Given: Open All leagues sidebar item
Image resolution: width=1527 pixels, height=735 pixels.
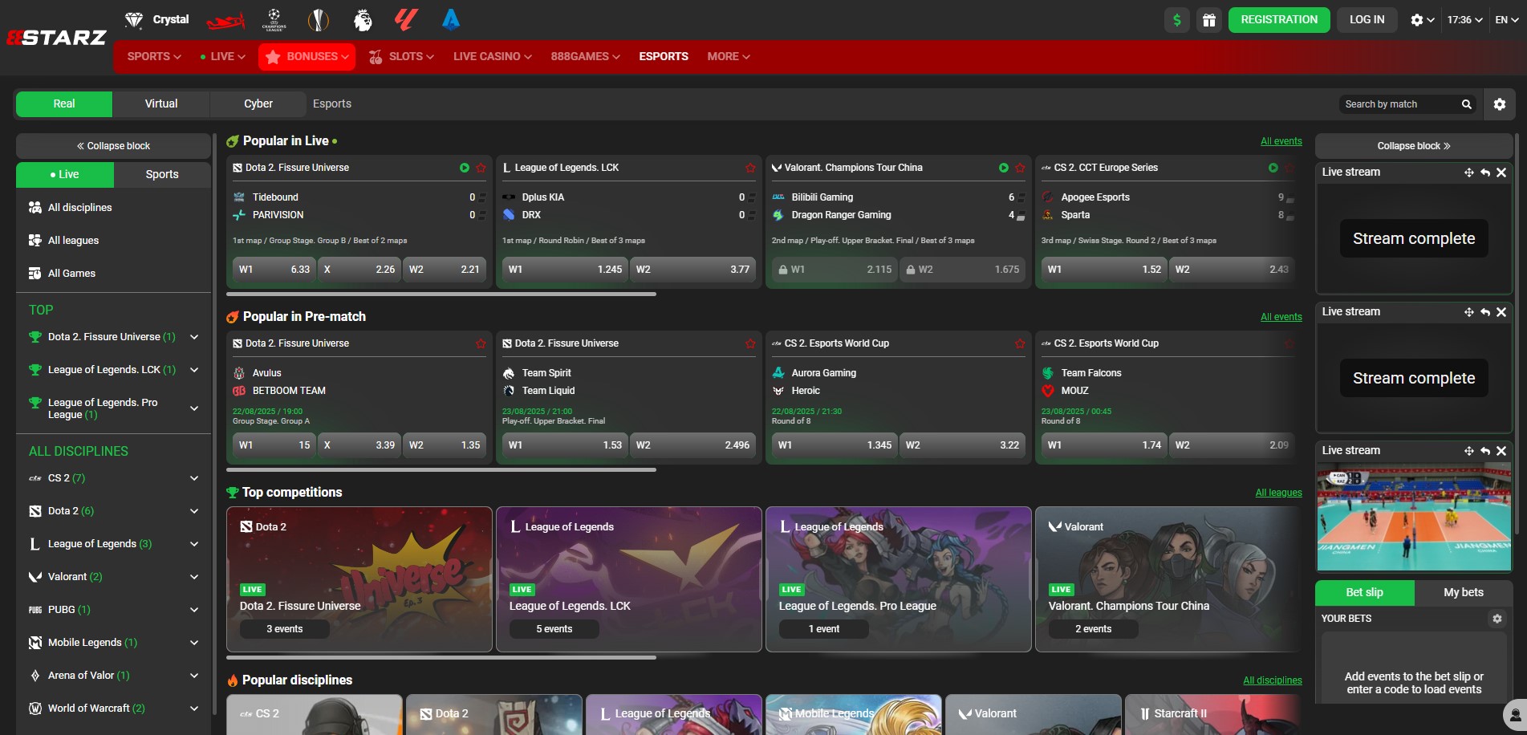Looking at the screenshot, I should coord(114,241).
